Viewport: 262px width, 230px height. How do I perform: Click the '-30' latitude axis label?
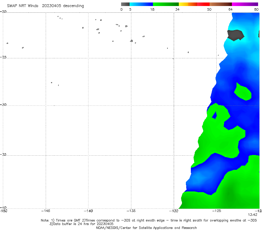(3, 104)
